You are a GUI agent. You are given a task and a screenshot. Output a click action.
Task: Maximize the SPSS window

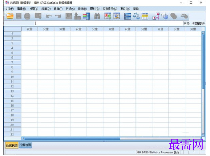[x=191, y=3]
